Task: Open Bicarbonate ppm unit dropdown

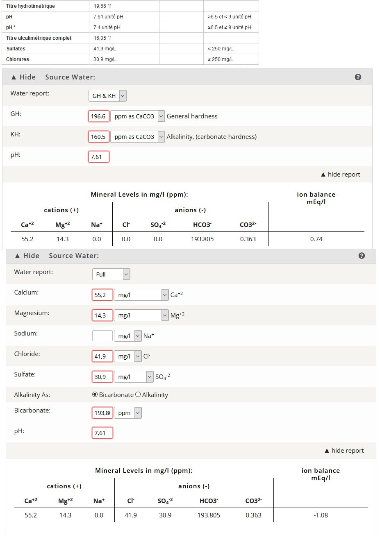Action: 128,413
